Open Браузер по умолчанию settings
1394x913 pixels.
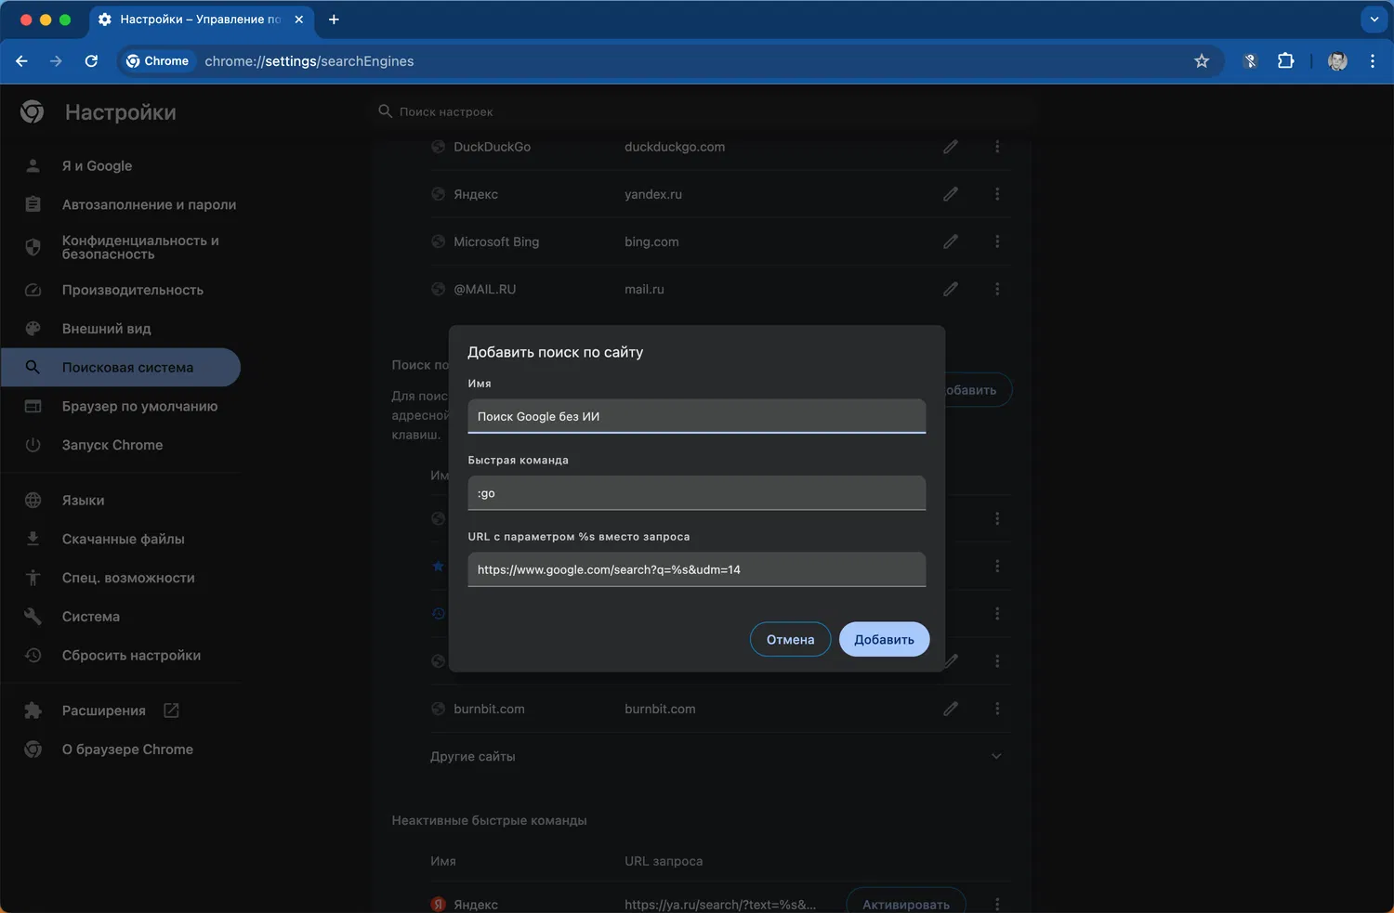tap(121, 406)
